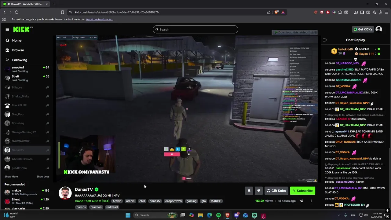Open the Home sidebar item
Image resolution: width=391 pixels, height=220 pixels.
tap(17, 40)
